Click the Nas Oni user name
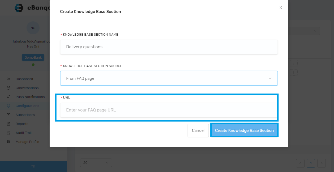The width and height of the screenshot is (334, 172). (x=33, y=47)
